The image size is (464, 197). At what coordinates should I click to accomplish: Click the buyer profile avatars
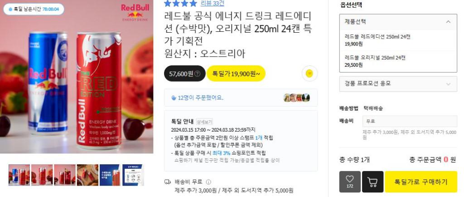(x=296, y=98)
